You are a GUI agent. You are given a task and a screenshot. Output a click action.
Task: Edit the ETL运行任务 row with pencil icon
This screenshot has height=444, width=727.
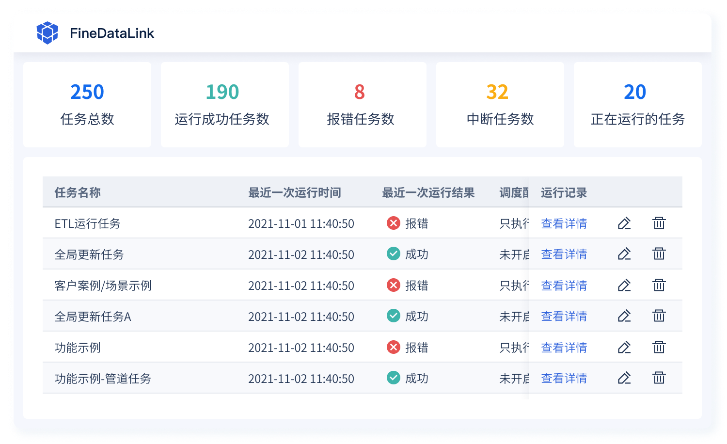tap(624, 223)
